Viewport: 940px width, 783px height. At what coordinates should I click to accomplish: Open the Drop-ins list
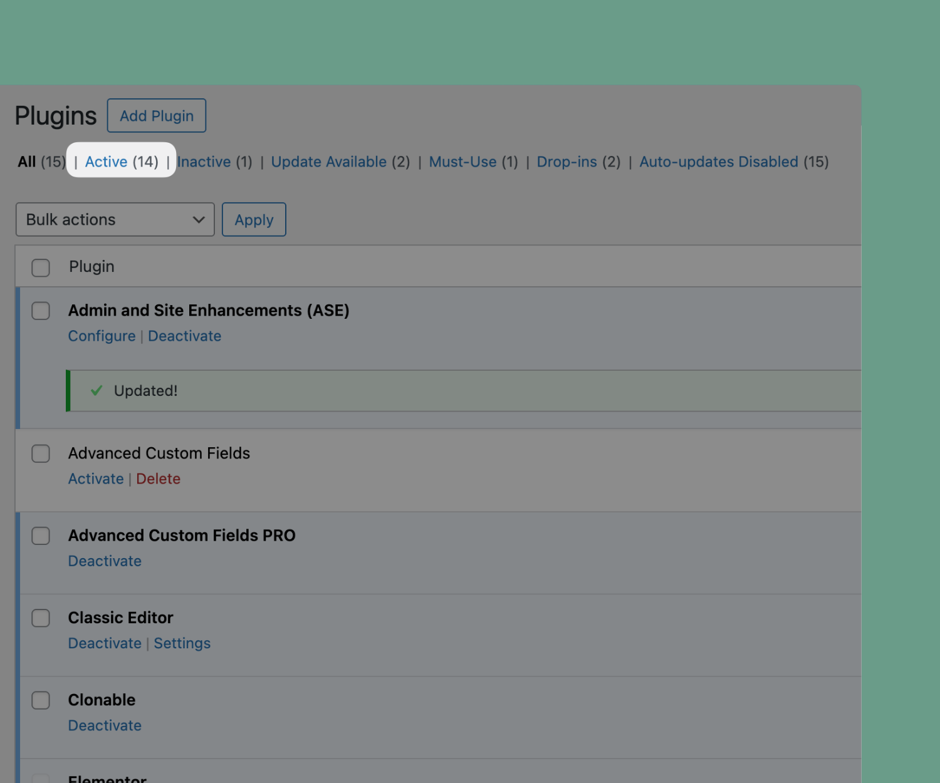(566, 162)
